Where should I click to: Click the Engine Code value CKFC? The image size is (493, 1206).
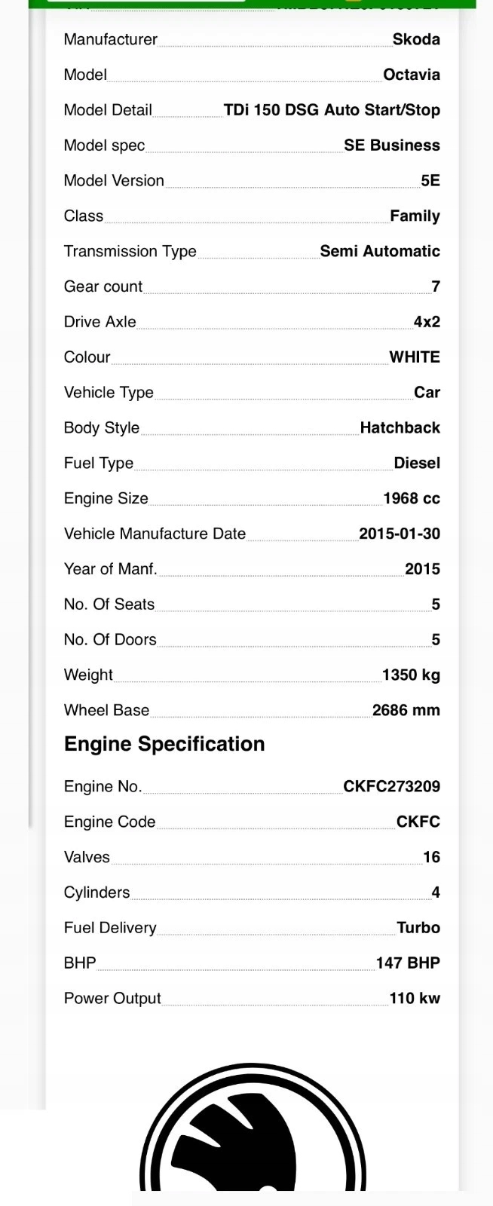coord(418,822)
